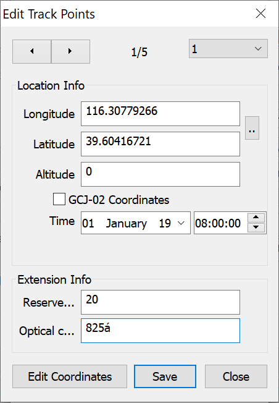
Task: Click the 1/5 point counter text
Action: click(139, 52)
